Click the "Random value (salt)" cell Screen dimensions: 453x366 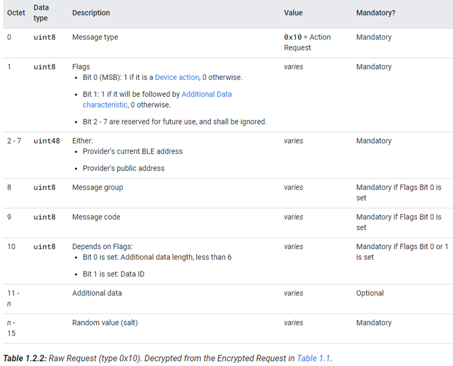coord(105,322)
